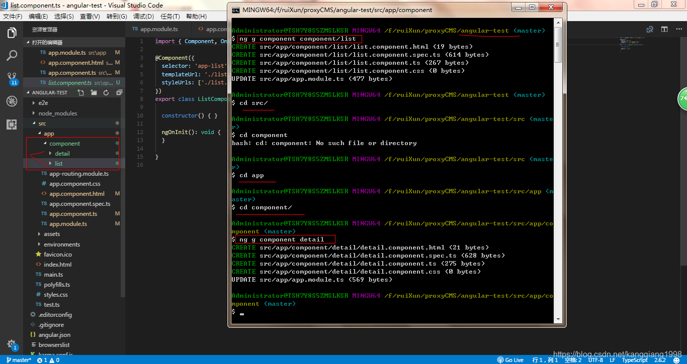Image resolution: width=687 pixels, height=364 pixels.
Task: Open the 转到(G) menu
Action: click(x=117, y=17)
